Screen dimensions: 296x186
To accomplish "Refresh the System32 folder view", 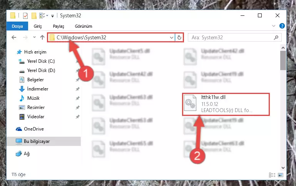I will coord(179,37).
